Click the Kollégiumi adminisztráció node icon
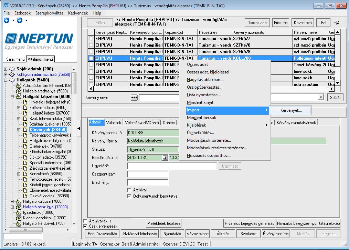The image size is (349, 250). (12, 74)
